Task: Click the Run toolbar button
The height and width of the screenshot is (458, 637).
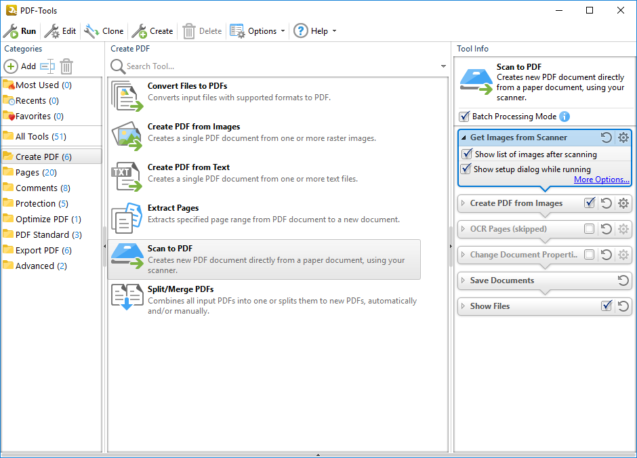Action: click(20, 31)
